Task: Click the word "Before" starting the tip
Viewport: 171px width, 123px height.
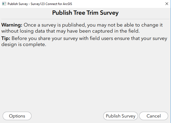Action: [19, 38]
